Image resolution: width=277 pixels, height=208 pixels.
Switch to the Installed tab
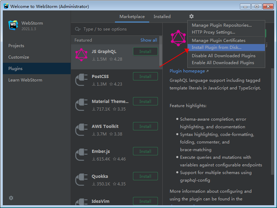[x=162, y=17]
